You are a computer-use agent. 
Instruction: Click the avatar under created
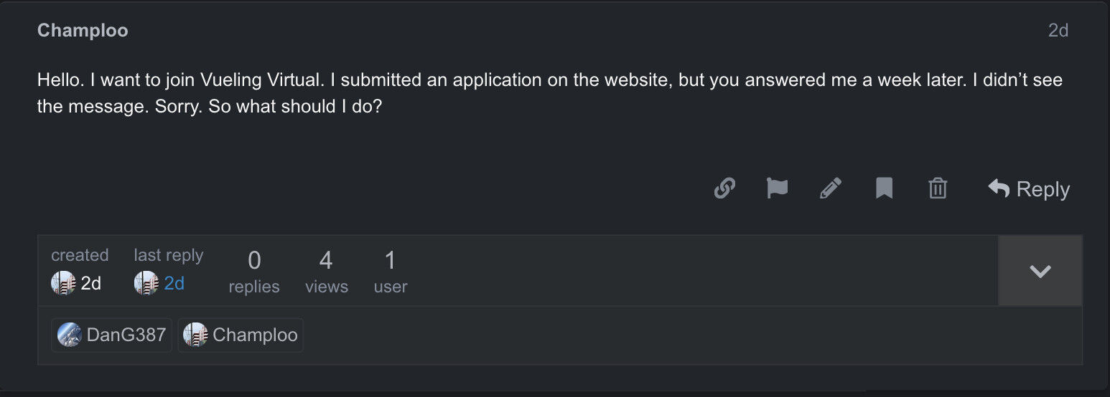point(63,283)
